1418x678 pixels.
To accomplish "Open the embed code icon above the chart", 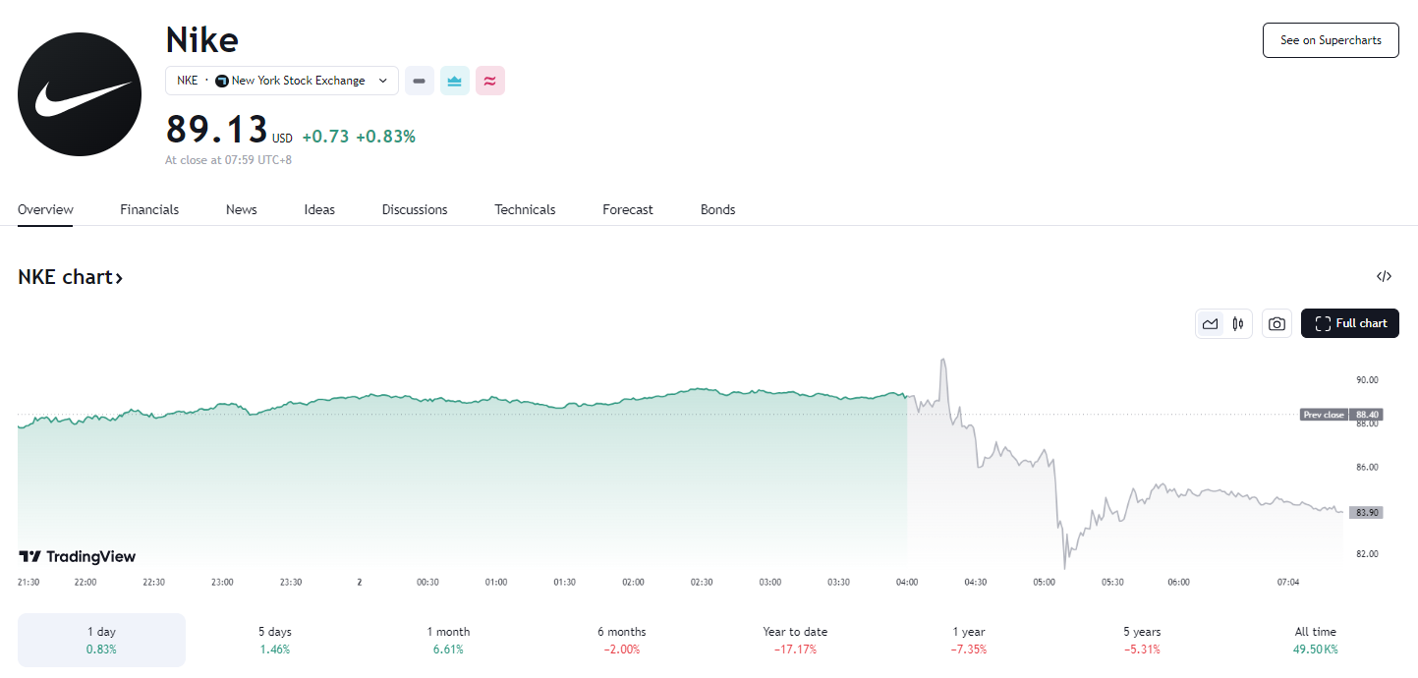I will (1385, 276).
